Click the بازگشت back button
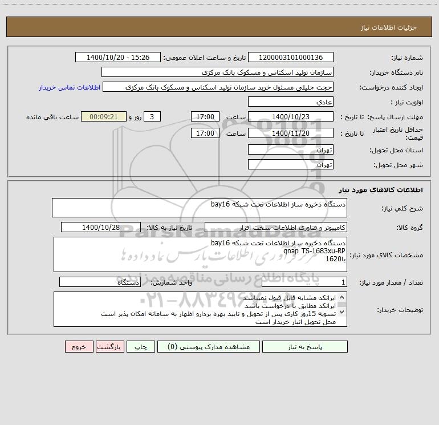 pyautogui.click(x=109, y=347)
